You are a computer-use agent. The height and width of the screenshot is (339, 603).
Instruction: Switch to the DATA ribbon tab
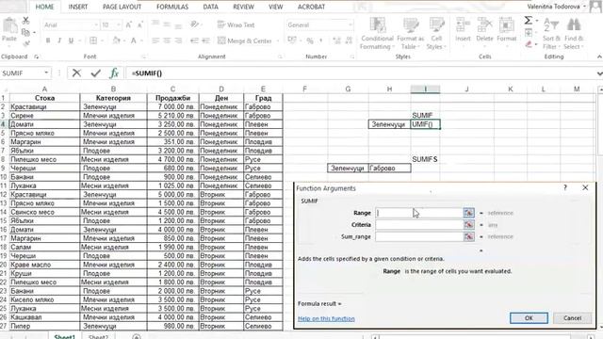[x=210, y=7]
